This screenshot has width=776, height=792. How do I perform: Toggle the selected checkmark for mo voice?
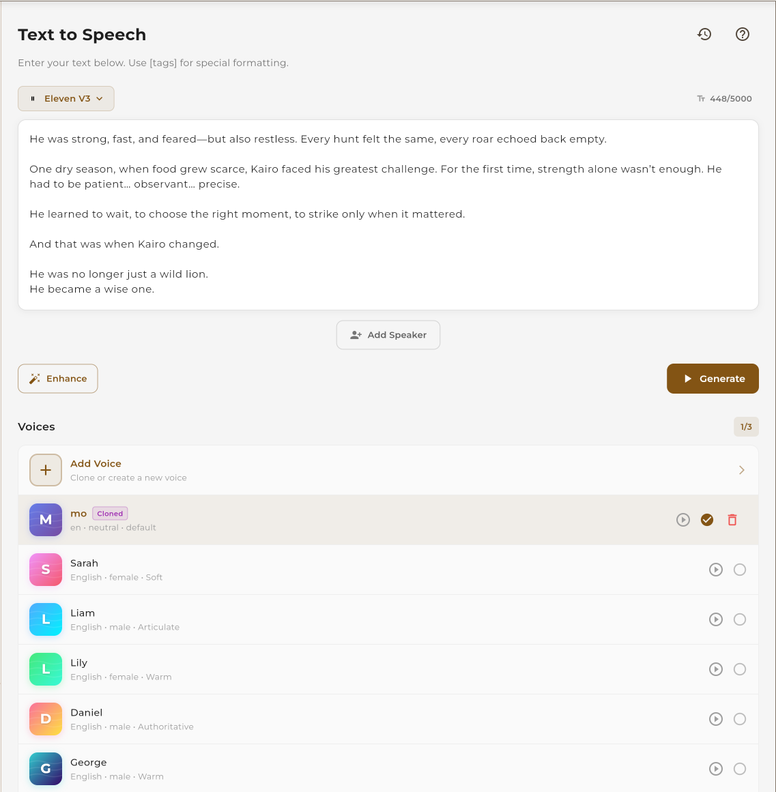point(707,519)
